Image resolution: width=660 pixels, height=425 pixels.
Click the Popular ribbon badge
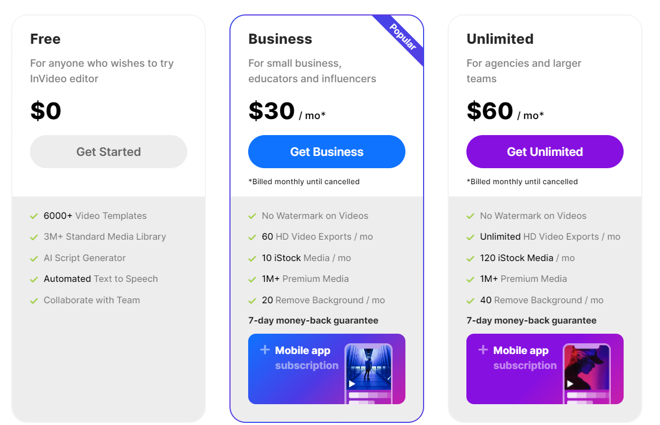click(x=403, y=37)
